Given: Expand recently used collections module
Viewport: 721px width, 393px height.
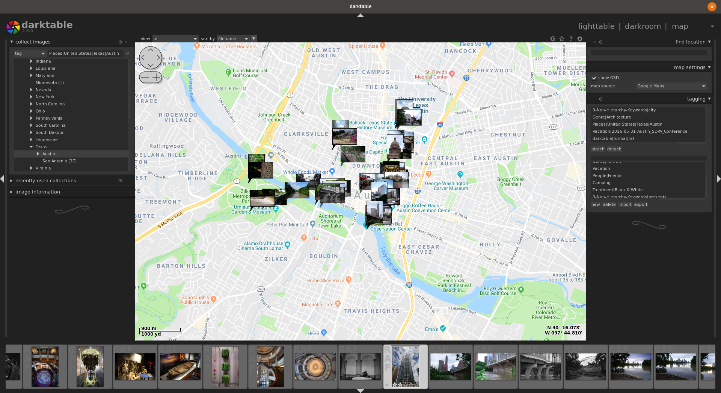Looking at the screenshot, I should tap(11, 181).
